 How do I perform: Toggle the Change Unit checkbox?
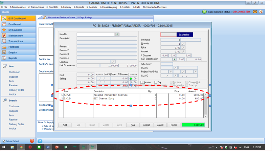[x=187, y=82]
